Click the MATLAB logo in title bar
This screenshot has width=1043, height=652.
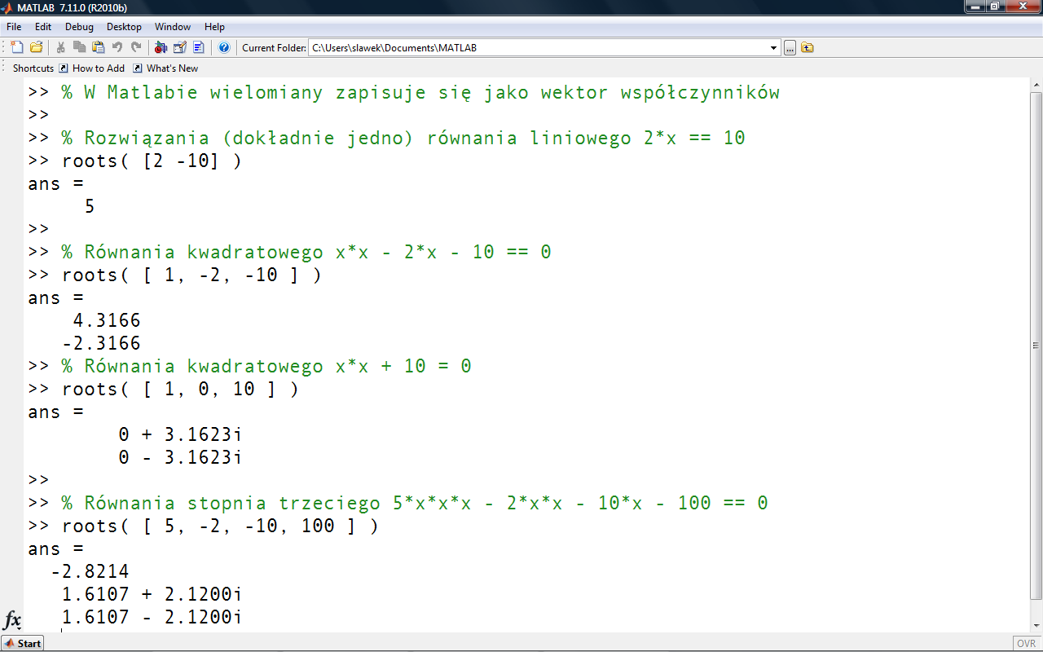point(7,7)
